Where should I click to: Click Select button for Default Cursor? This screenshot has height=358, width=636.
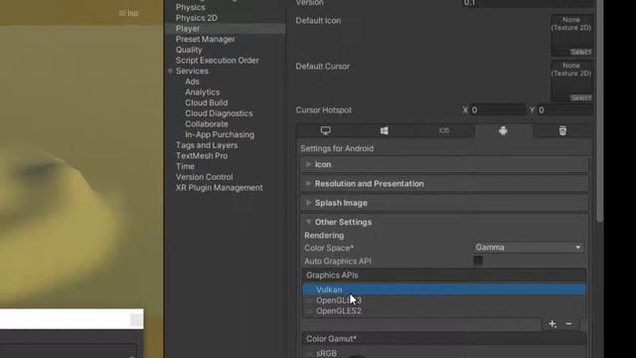[580, 97]
